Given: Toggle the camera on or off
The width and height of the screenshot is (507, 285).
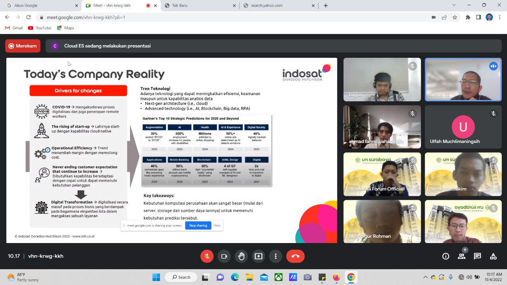Looking at the screenshot, I should [x=224, y=256].
